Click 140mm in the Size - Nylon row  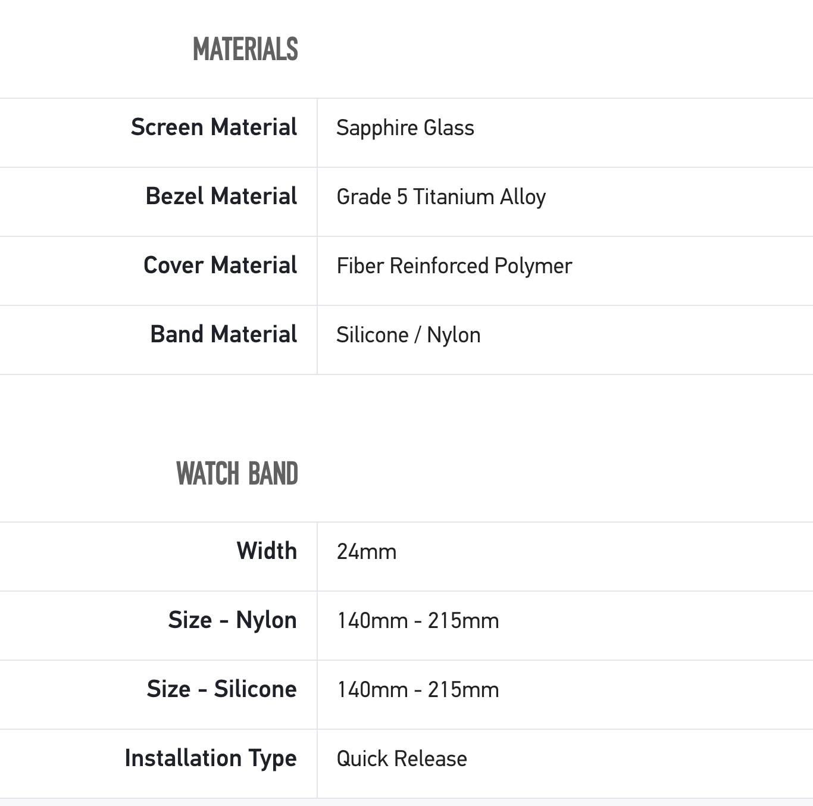tap(373, 621)
